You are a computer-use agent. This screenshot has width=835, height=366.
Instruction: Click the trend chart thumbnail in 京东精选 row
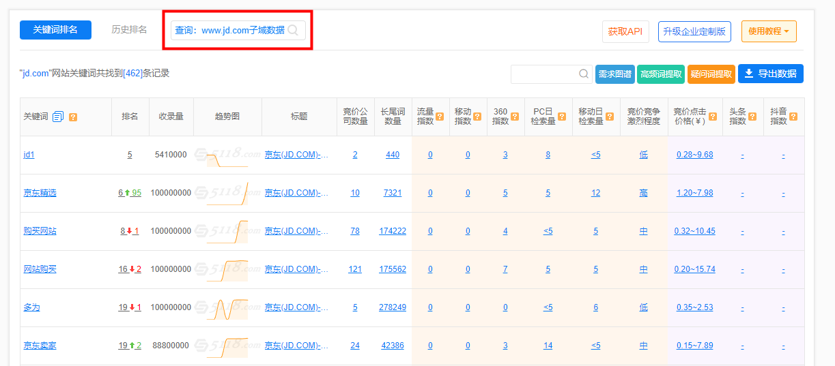tap(227, 193)
